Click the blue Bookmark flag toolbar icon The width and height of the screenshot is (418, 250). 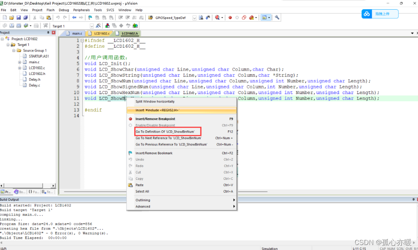90,18
